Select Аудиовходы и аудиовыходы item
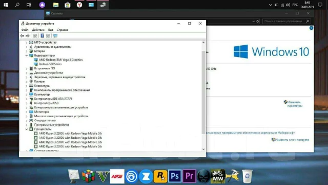Viewport: 328px width, 185px height. pyautogui.click(x=53, y=47)
